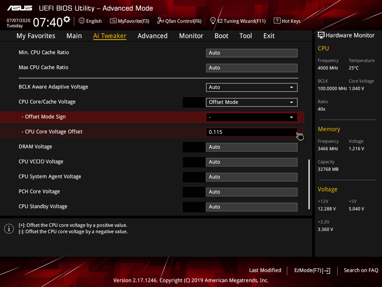Click the +5V reading 5.040 V
This screenshot has height=287, width=382.
[356, 209]
